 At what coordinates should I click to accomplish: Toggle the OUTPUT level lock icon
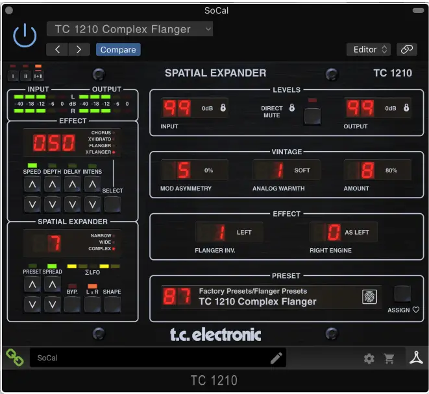(406, 108)
